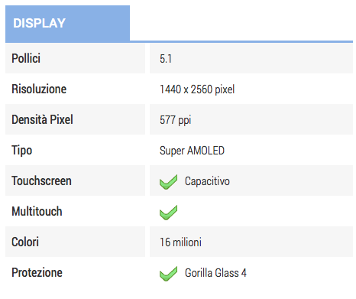
Task: Click the Multitouch label
Action: pos(37,211)
